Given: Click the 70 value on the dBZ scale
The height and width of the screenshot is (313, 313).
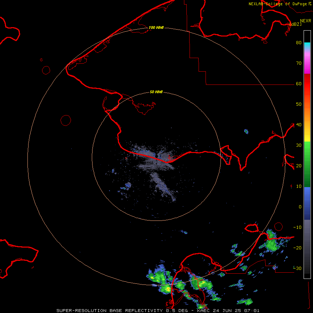Looking at the screenshot, I should tap(299, 63).
